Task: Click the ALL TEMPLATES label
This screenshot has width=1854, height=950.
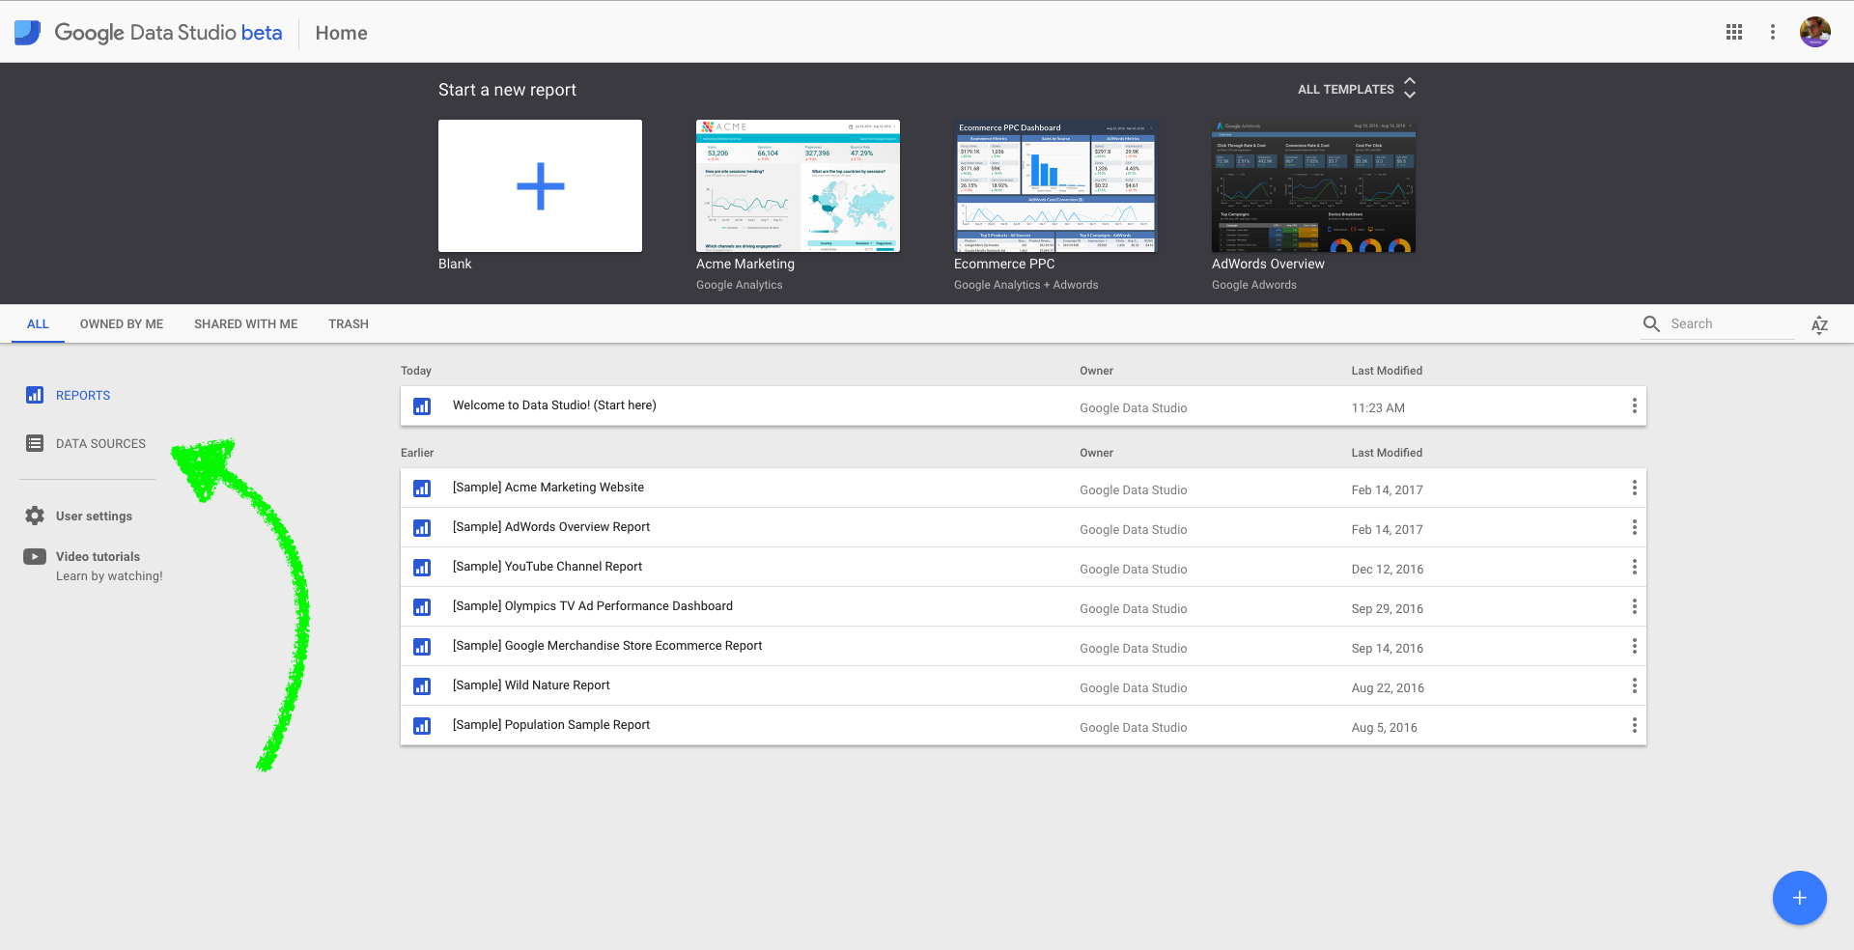Action: tap(1345, 89)
